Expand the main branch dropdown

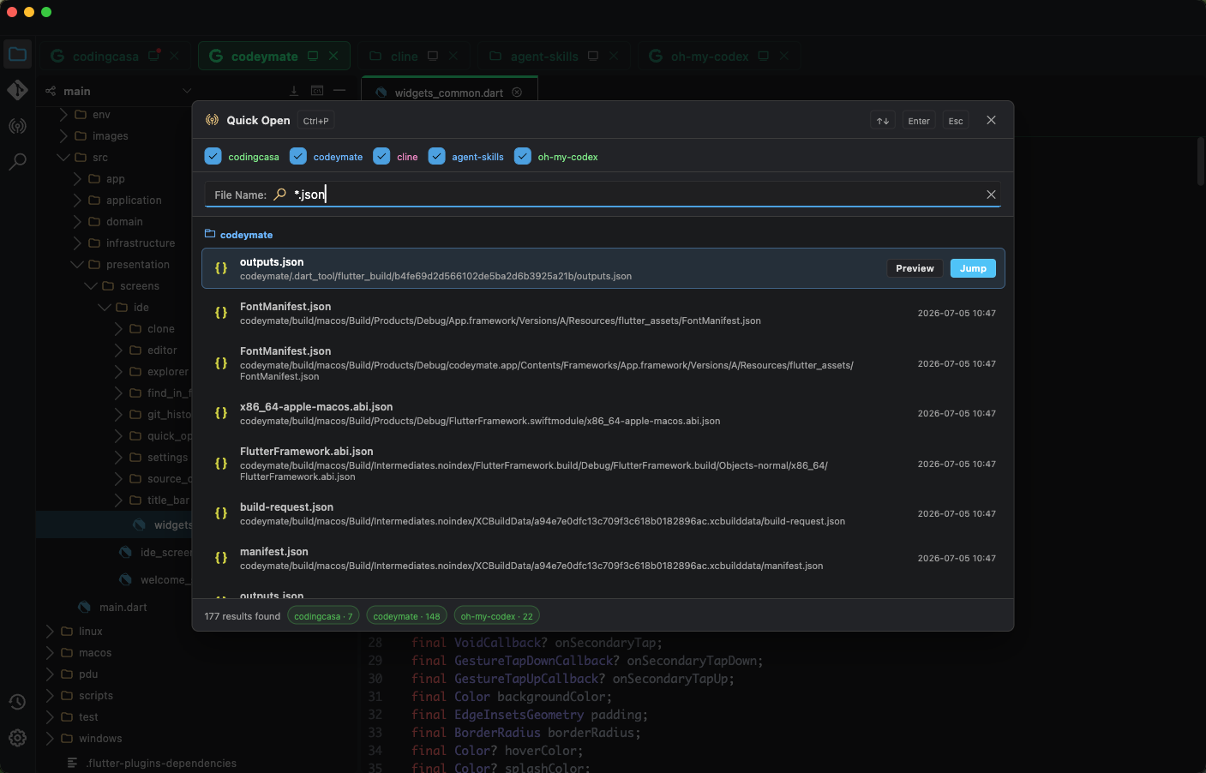click(187, 91)
